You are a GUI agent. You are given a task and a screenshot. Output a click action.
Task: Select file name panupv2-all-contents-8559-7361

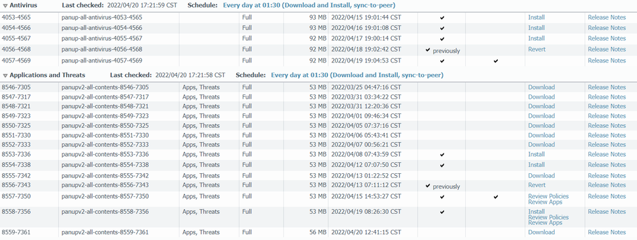[105, 232]
